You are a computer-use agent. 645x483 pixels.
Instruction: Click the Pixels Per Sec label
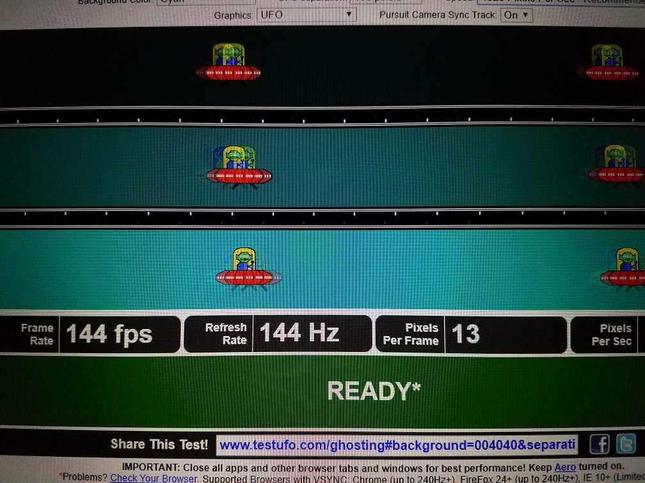point(611,335)
